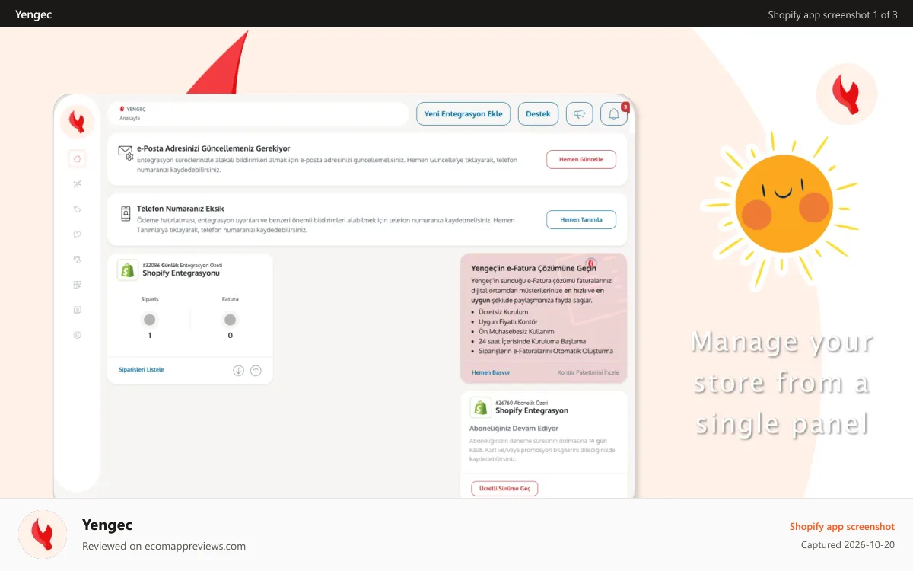Image resolution: width=913 pixels, height=571 pixels.
Task: Click Yeni Entegrasyon Ekle button
Action: (463, 114)
